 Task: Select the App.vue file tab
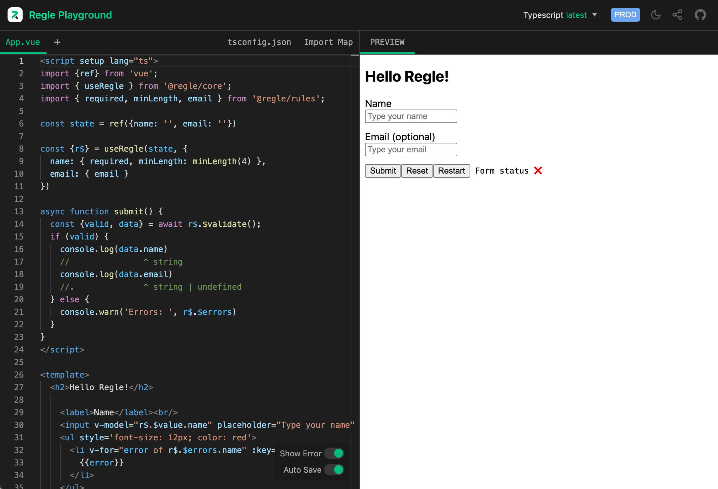(x=23, y=42)
